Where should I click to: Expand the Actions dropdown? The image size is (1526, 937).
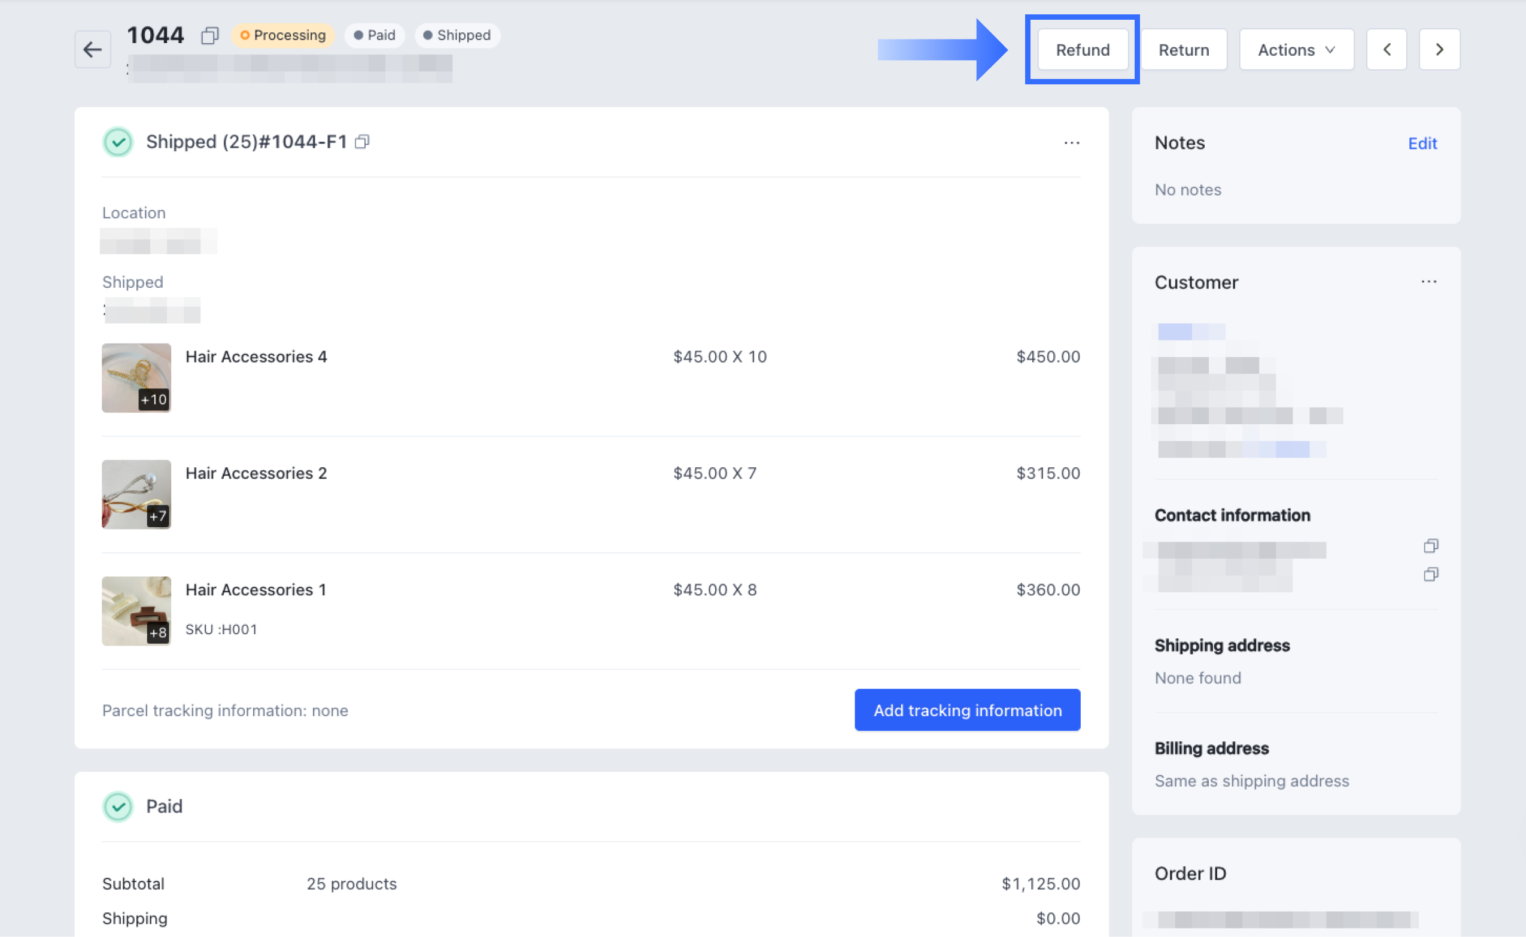1296,50
